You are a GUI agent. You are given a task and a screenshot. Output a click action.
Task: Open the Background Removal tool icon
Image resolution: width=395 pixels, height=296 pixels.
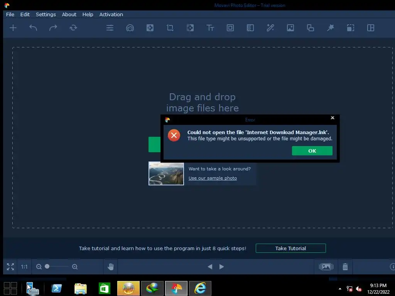tap(190, 28)
